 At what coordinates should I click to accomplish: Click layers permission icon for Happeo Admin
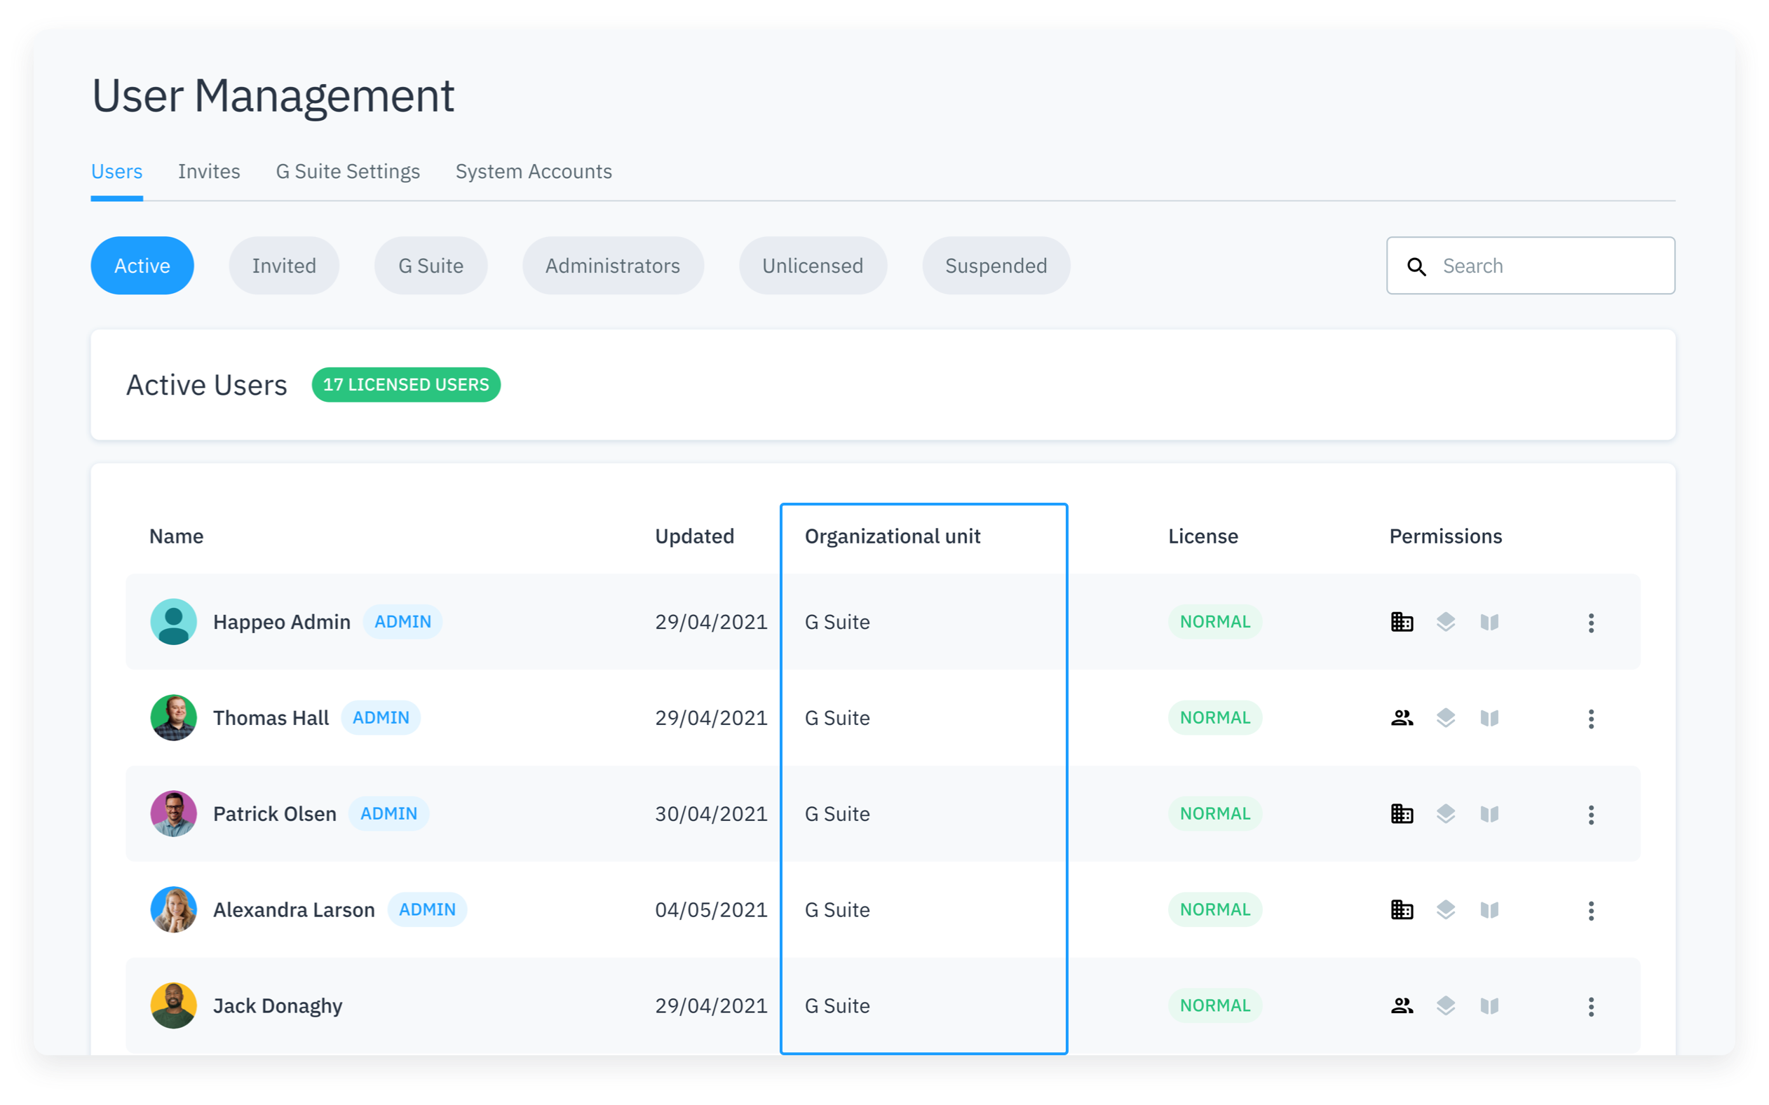coord(1445,622)
